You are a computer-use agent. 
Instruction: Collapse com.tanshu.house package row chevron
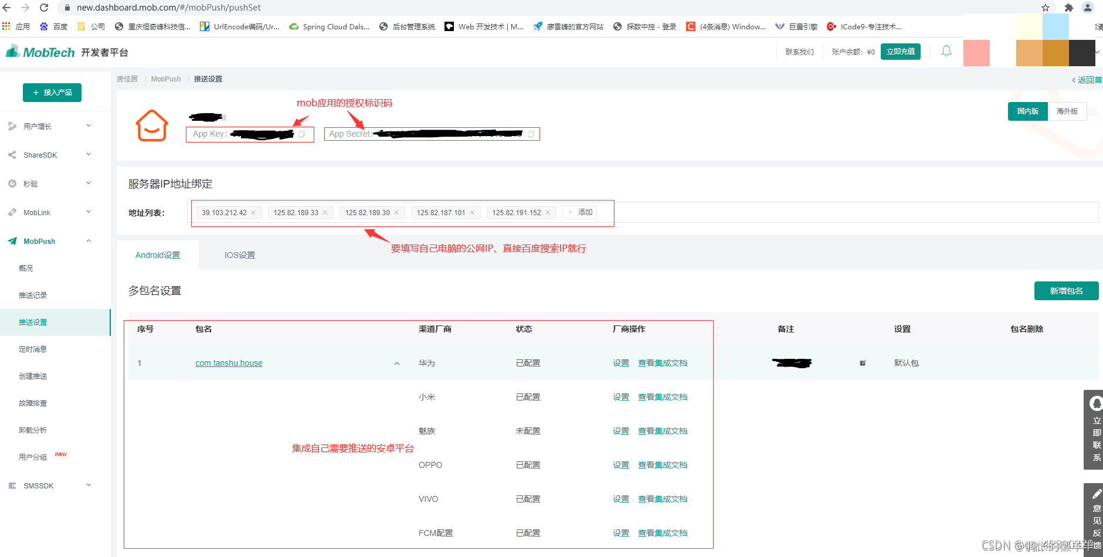pyautogui.click(x=397, y=364)
